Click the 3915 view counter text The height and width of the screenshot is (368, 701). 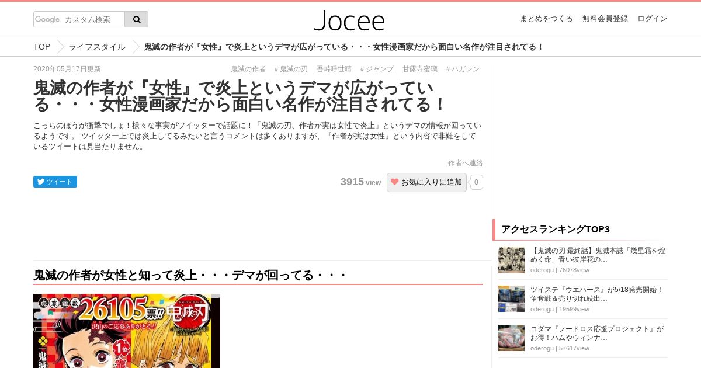click(360, 182)
